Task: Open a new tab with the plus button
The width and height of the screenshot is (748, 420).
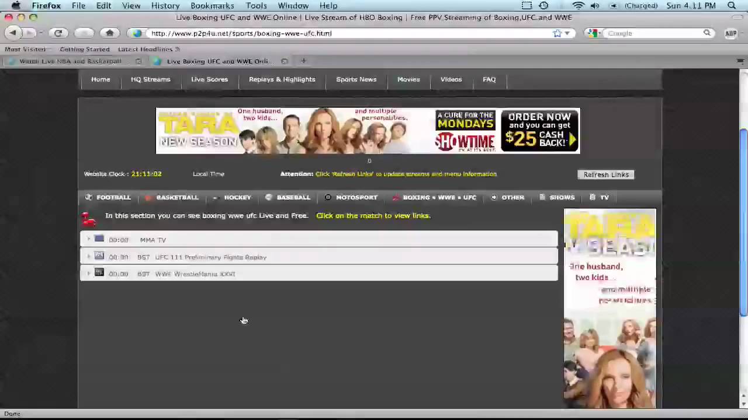Action: (303, 61)
